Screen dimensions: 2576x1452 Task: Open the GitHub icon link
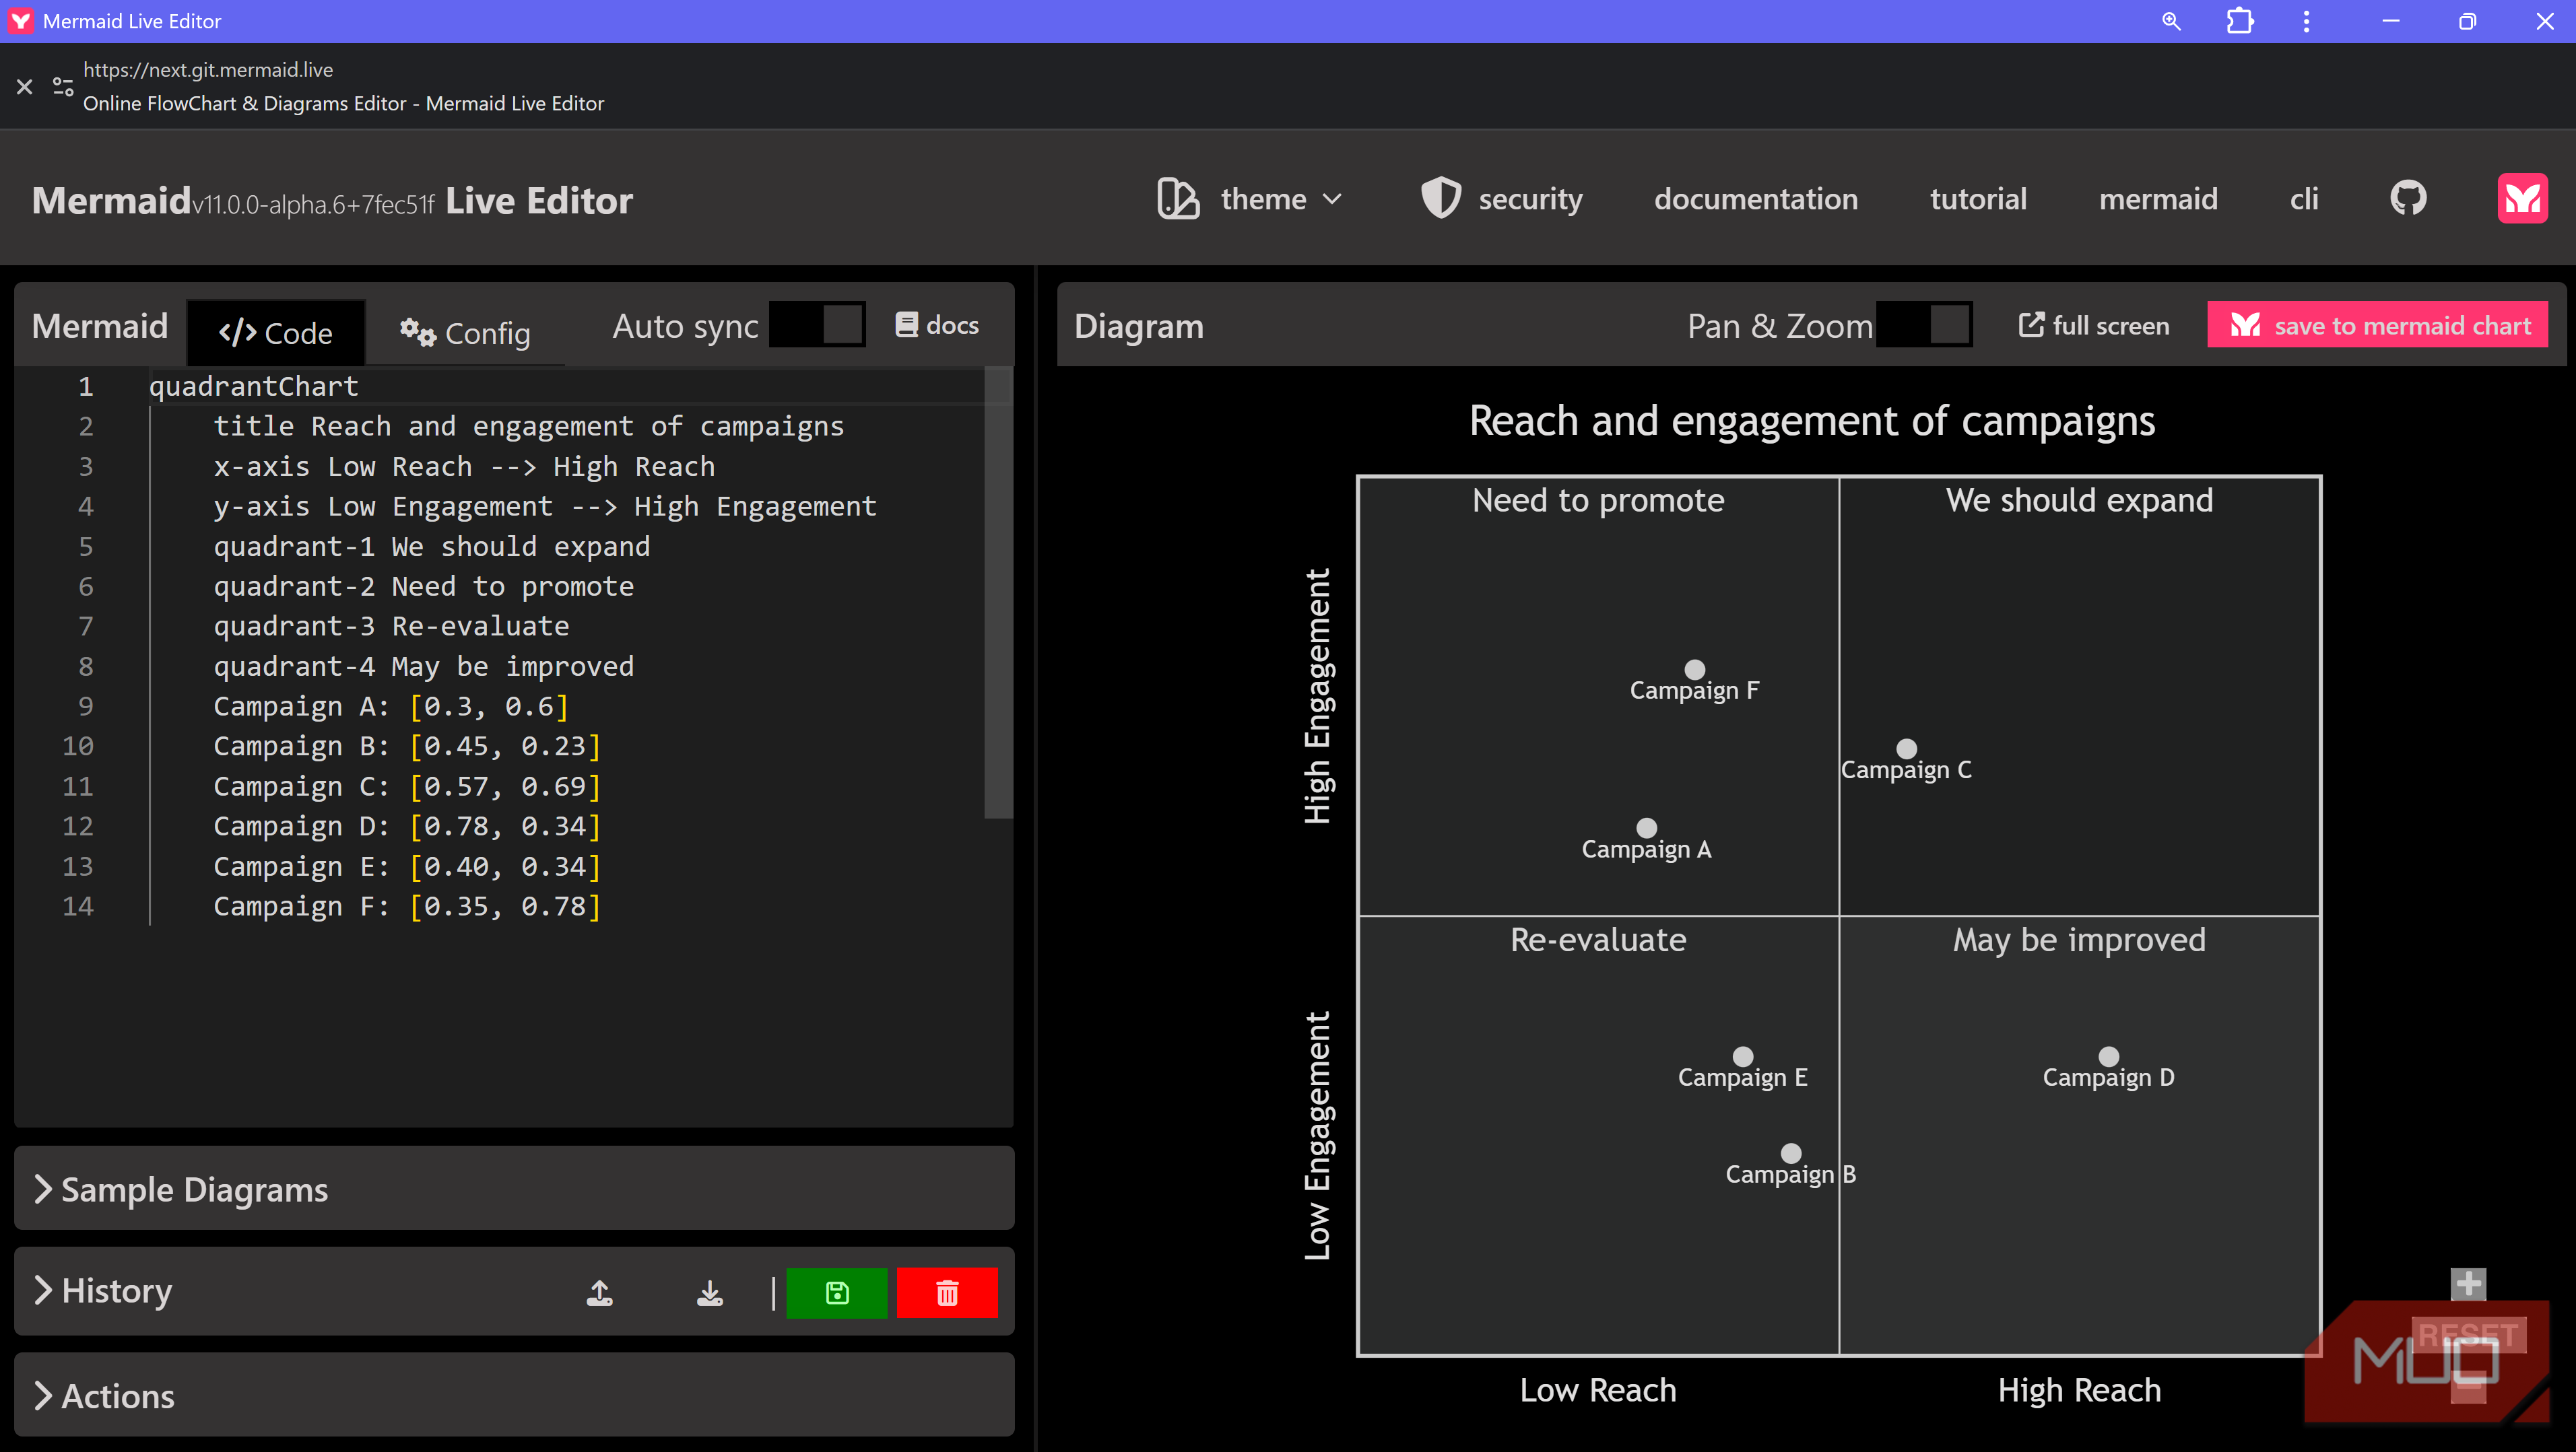pyautogui.click(x=2408, y=199)
